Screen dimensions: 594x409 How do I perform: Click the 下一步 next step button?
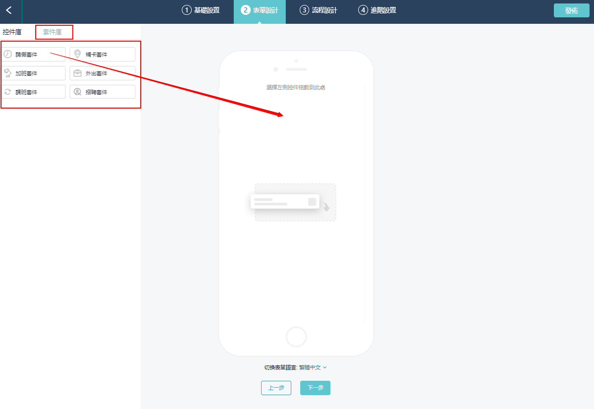(315, 388)
